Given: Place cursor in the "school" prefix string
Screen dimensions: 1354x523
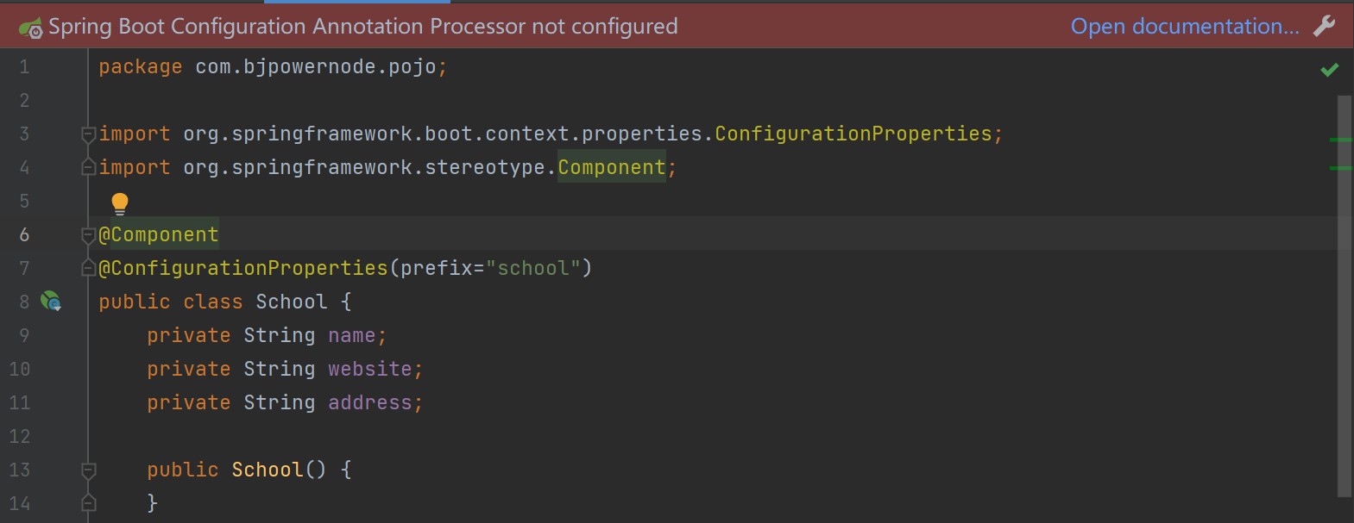Looking at the screenshot, I should pyautogui.click(x=527, y=268).
